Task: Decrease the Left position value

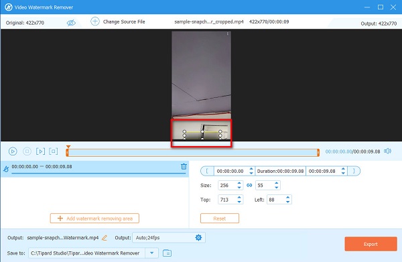Action: click(287, 202)
